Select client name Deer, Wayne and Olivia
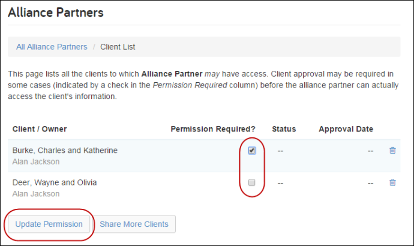The width and height of the screenshot is (414, 246). tap(55, 182)
